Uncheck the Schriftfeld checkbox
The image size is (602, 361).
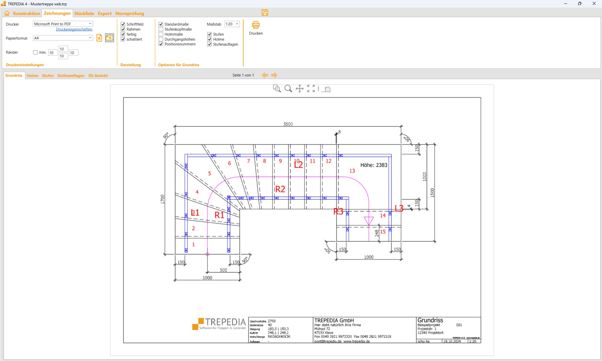coord(123,24)
